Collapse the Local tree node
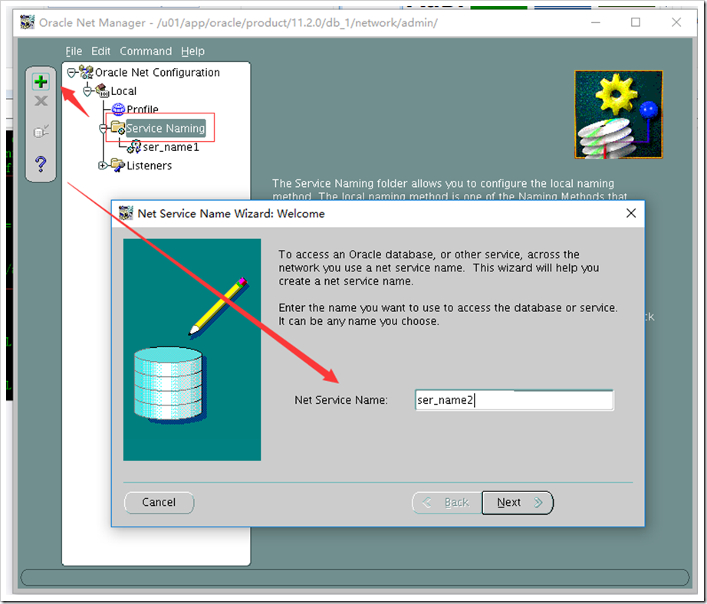The height and width of the screenshot is (604, 707). pyautogui.click(x=87, y=91)
